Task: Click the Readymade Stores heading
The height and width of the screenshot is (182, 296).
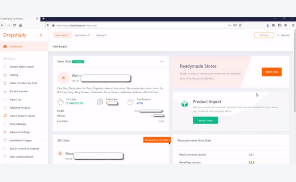Action: (198, 66)
